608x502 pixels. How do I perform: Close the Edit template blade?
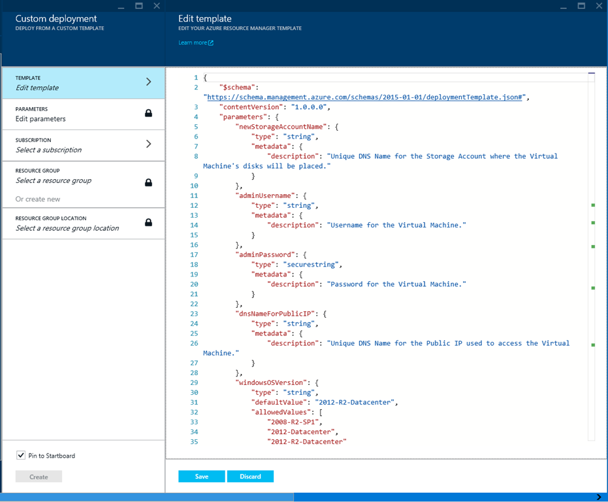click(x=598, y=6)
